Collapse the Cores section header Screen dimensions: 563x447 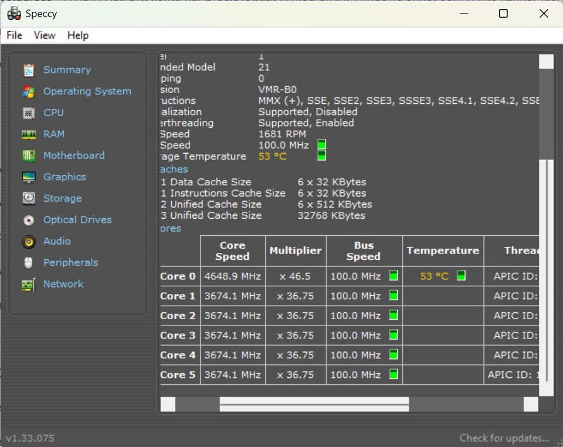click(x=171, y=229)
